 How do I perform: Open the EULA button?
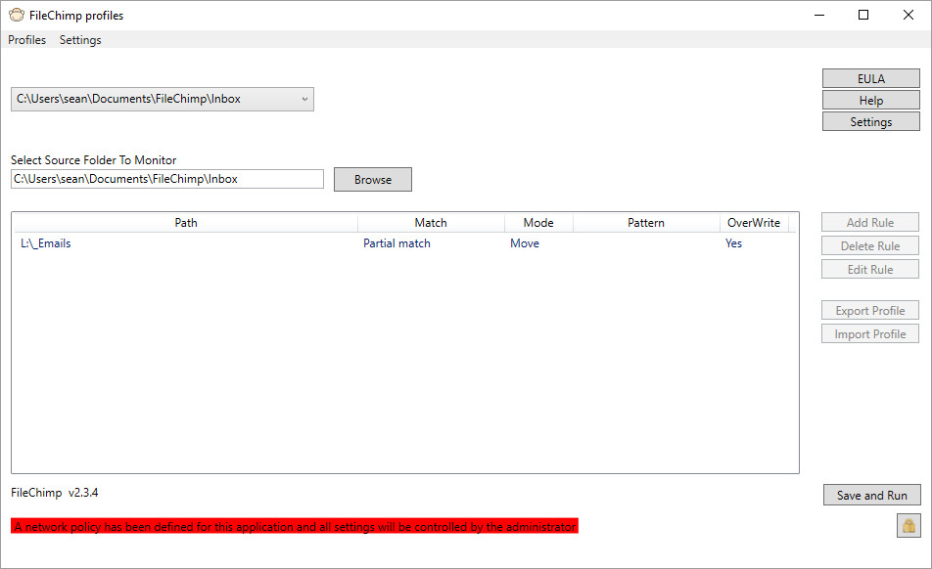pos(870,79)
